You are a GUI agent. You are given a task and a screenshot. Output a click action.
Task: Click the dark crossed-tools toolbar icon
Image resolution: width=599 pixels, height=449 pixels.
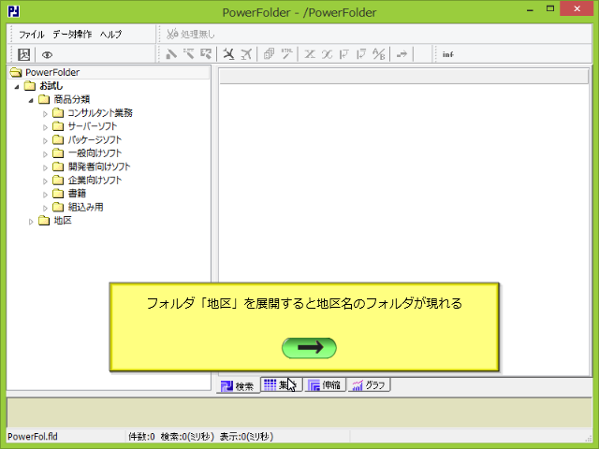[x=228, y=54]
